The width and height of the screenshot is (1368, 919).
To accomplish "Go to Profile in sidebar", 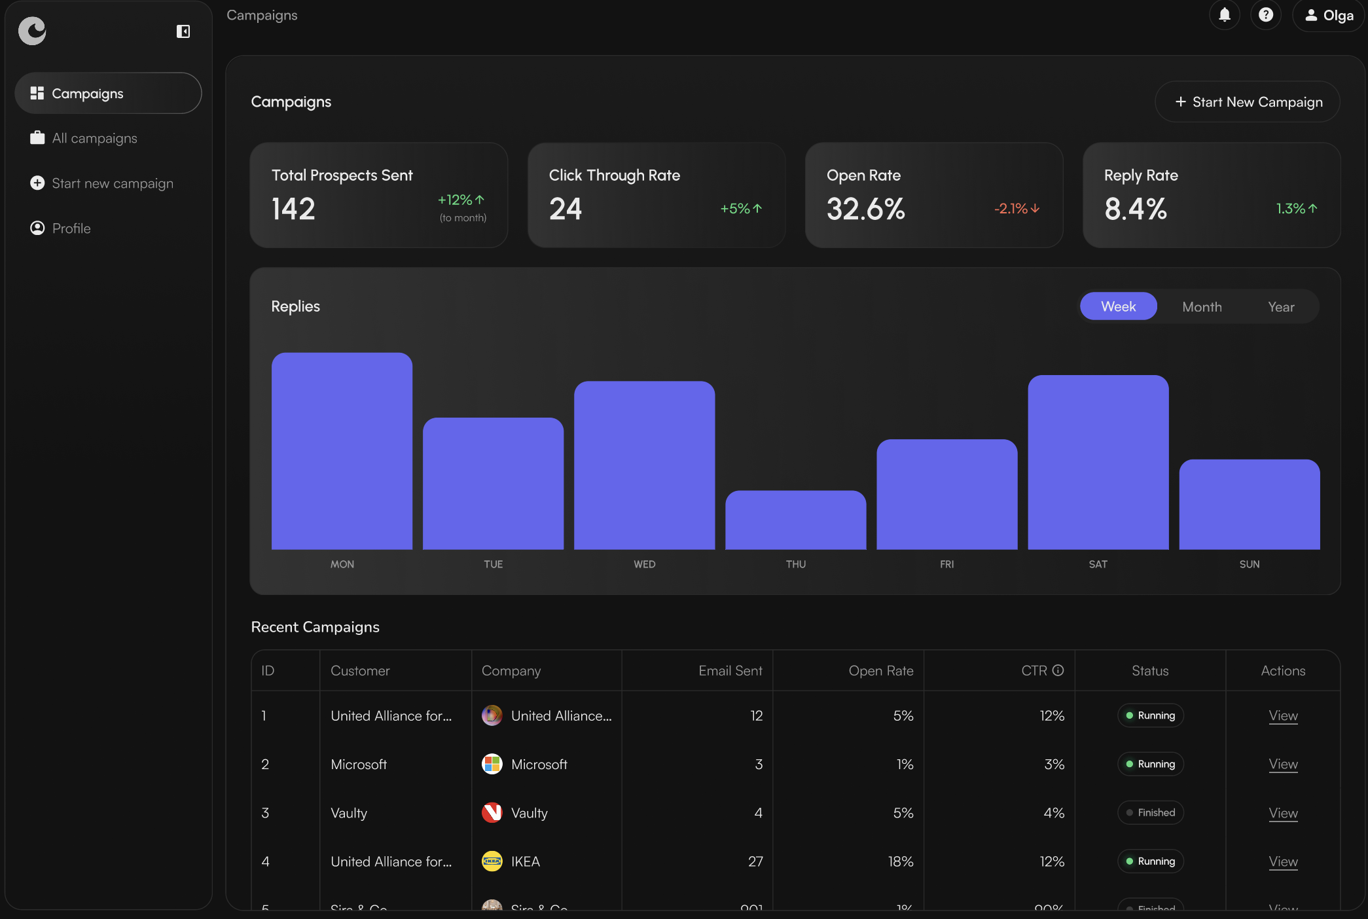I will click(x=71, y=228).
